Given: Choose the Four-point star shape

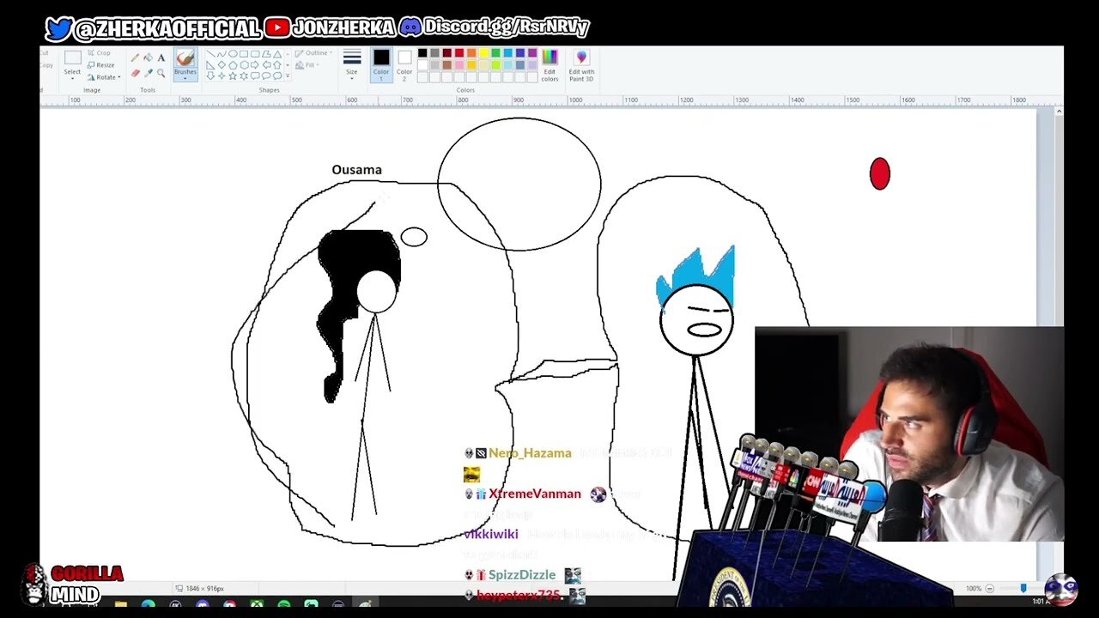Looking at the screenshot, I should [222, 76].
